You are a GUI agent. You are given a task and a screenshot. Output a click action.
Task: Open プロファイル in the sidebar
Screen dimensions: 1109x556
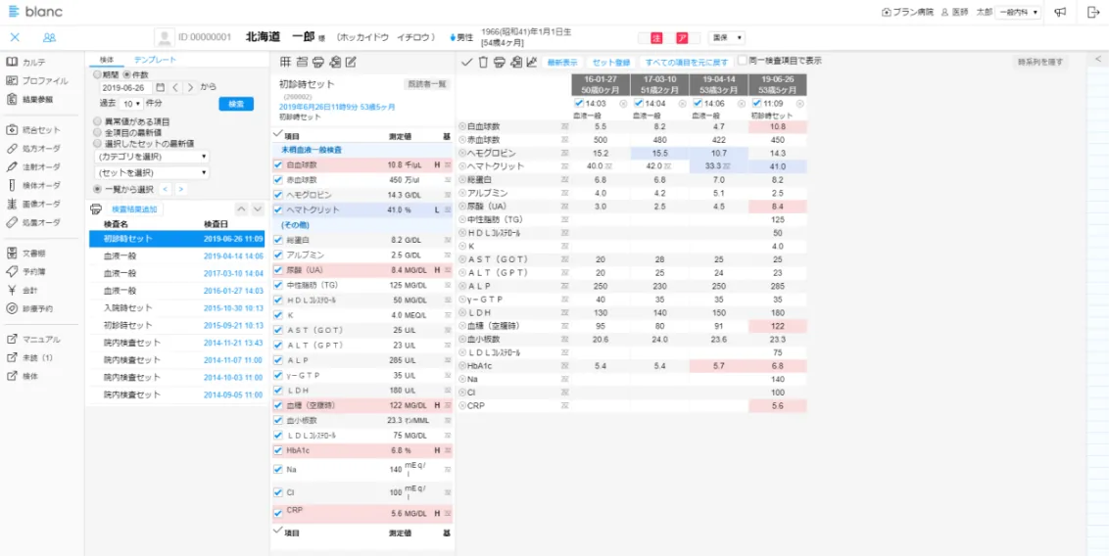[37, 80]
